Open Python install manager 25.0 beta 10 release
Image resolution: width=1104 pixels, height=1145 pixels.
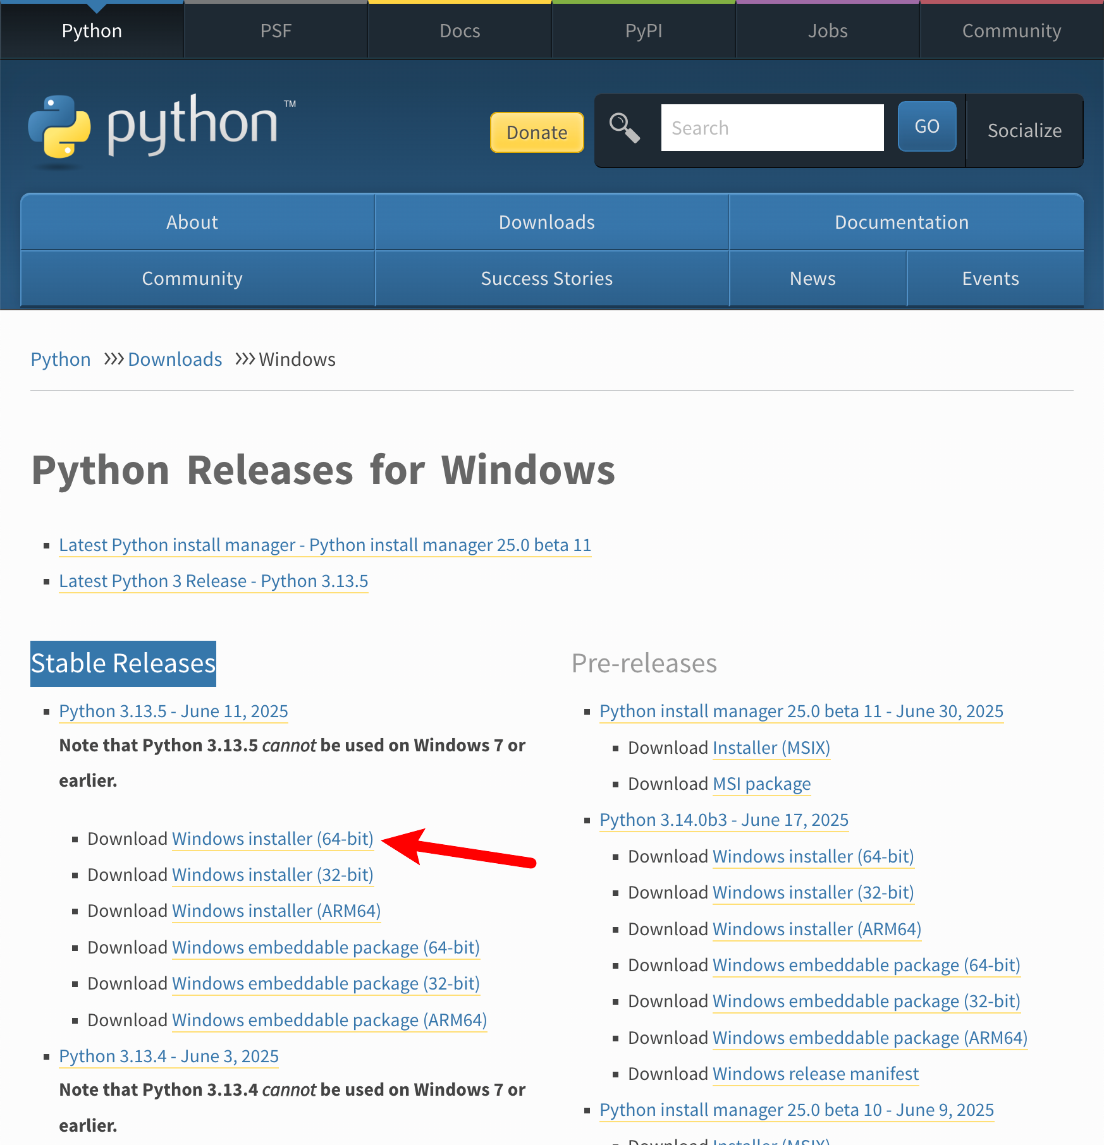coord(797,1110)
